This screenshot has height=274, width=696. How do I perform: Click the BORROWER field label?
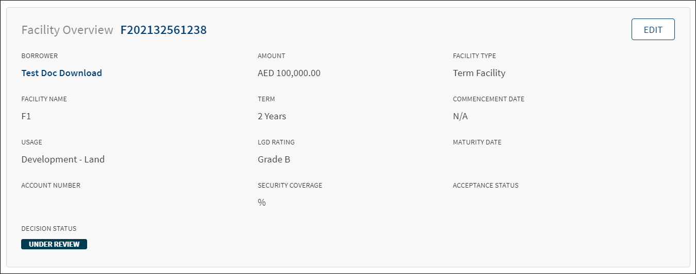(40, 56)
